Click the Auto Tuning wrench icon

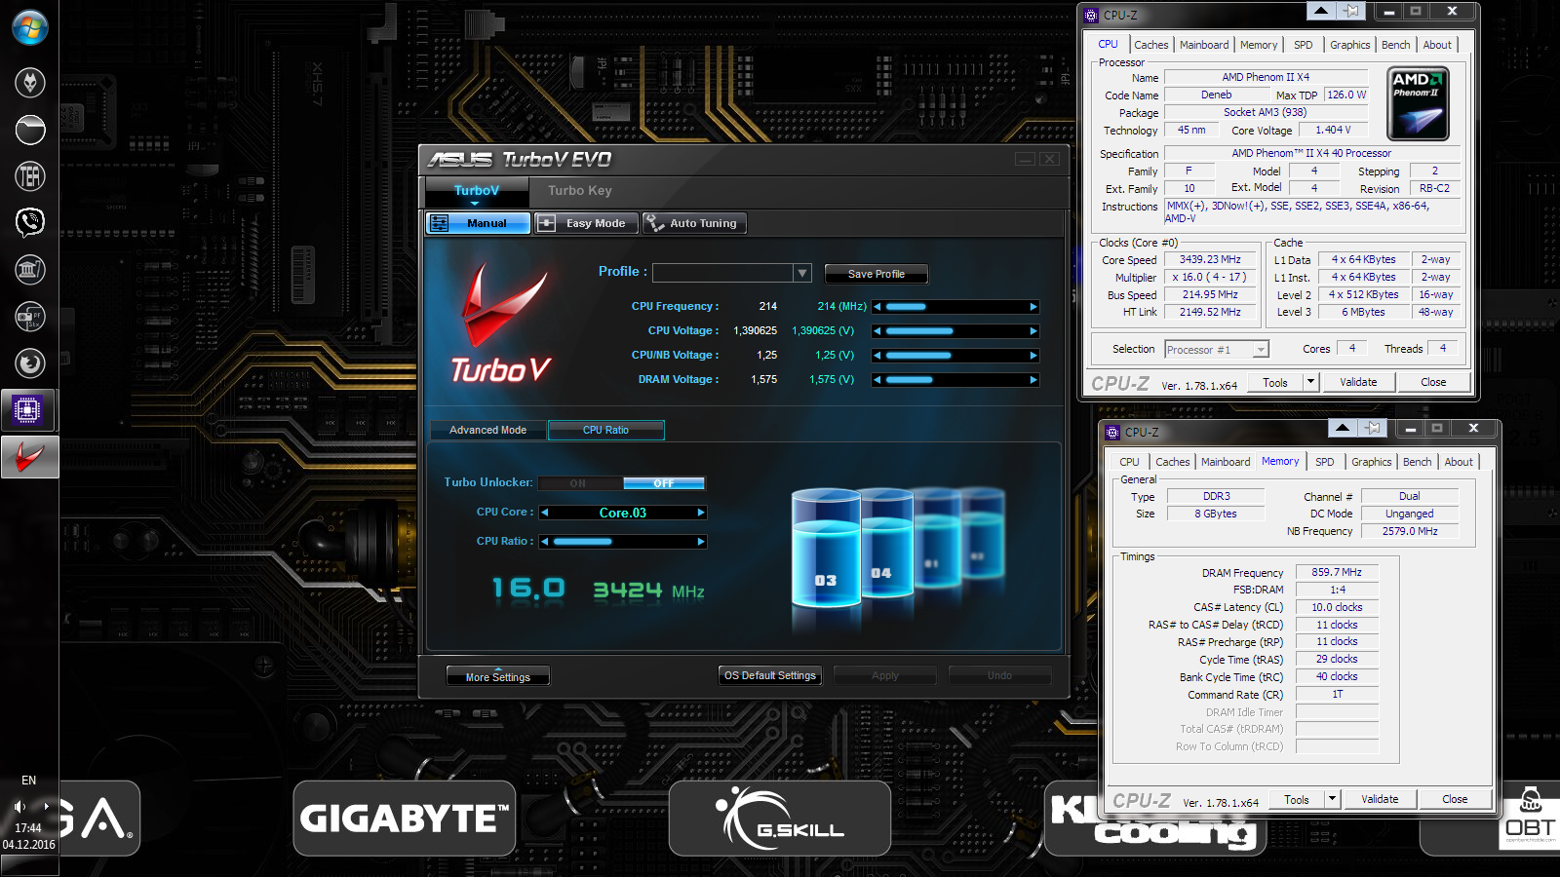click(x=654, y=223)
